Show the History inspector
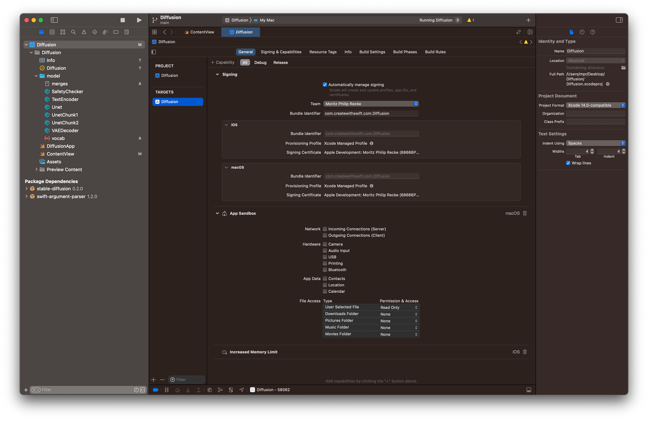648x421 pixels. tap(582, 32)
